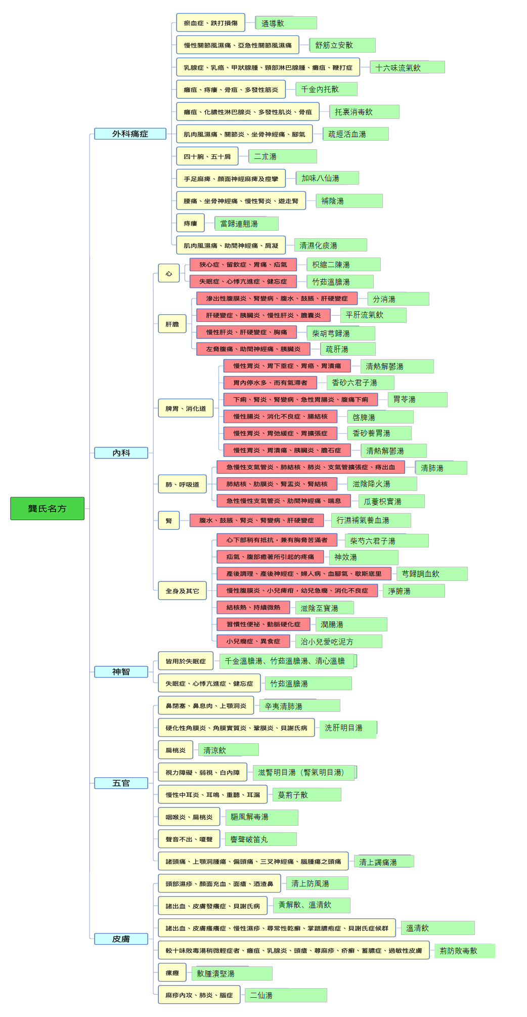This screenshot has width=527, height=1017.
Task: Click the 外科痛症 branch node
Action: [130, 134]
